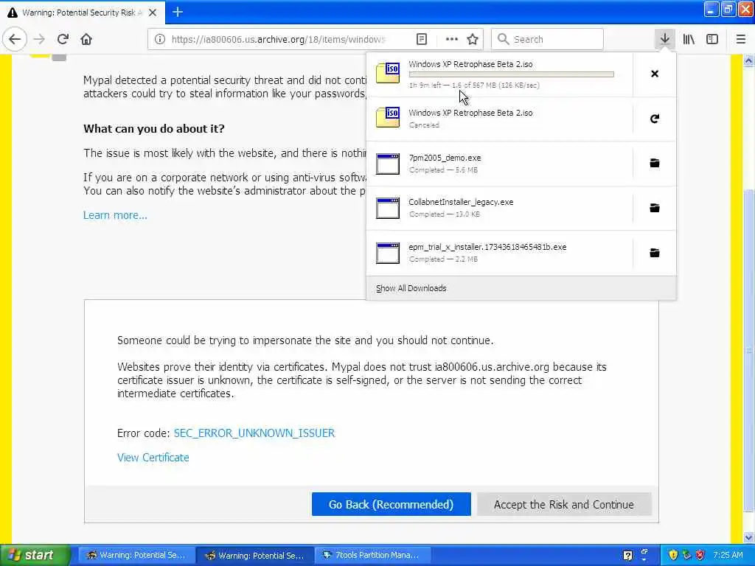Screen dimensions: 755x566
Task: Select epm_trial_x_installer.17343618465481b.exe entry name
Action: [x=487, y=247]
